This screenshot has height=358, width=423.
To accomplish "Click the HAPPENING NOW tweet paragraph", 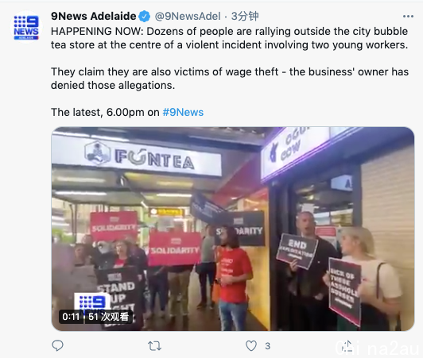I will tap(229, 38).
